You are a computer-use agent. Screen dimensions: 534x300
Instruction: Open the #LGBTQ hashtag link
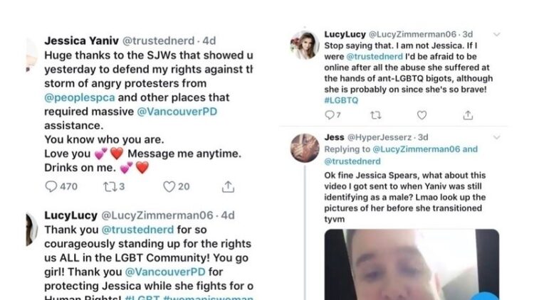(341, 100)
